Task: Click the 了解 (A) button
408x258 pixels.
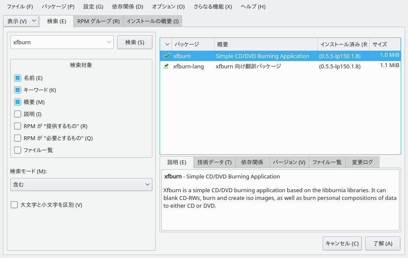Action: tap(383, 243)
